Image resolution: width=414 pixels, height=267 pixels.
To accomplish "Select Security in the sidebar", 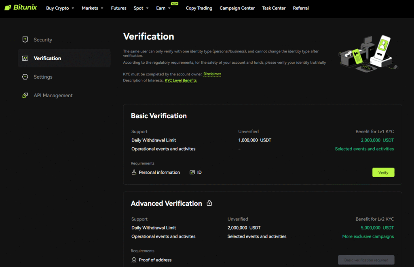I will (64, 40).
